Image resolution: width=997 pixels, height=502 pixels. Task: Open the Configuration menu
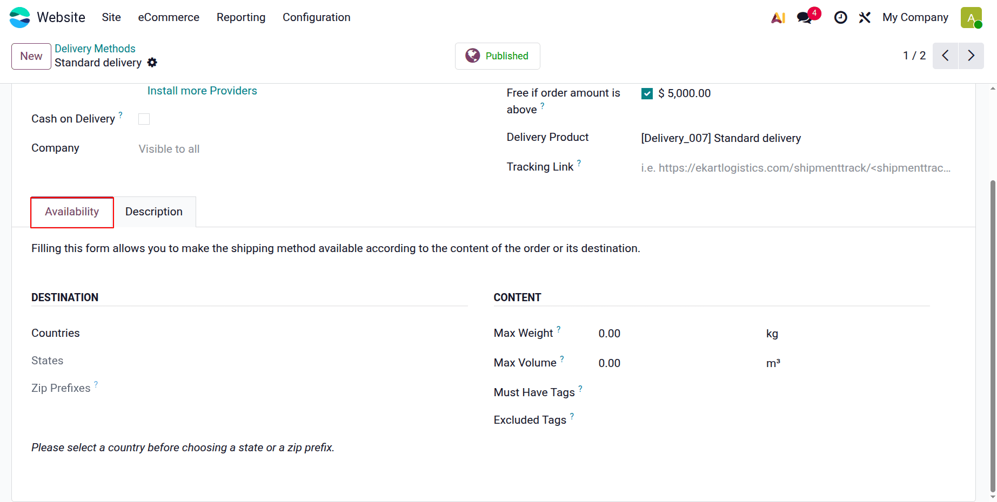click(x=317, y=17)
